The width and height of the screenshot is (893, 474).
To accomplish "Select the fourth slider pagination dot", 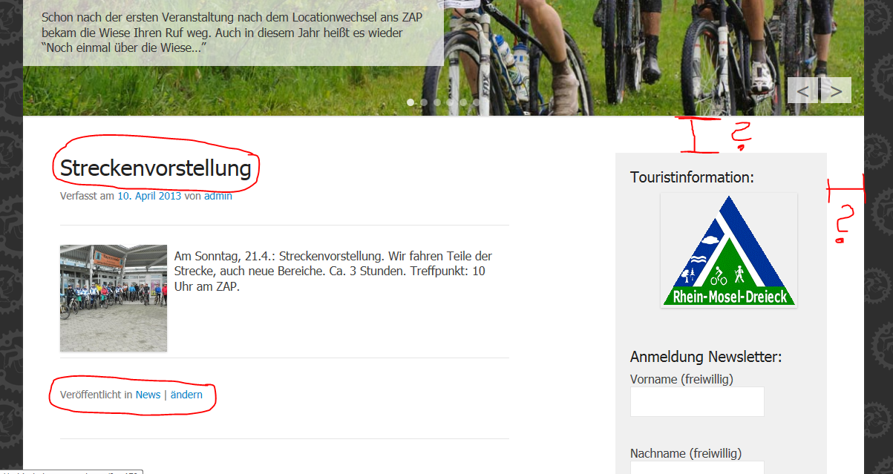I will (x=451, y=102).
